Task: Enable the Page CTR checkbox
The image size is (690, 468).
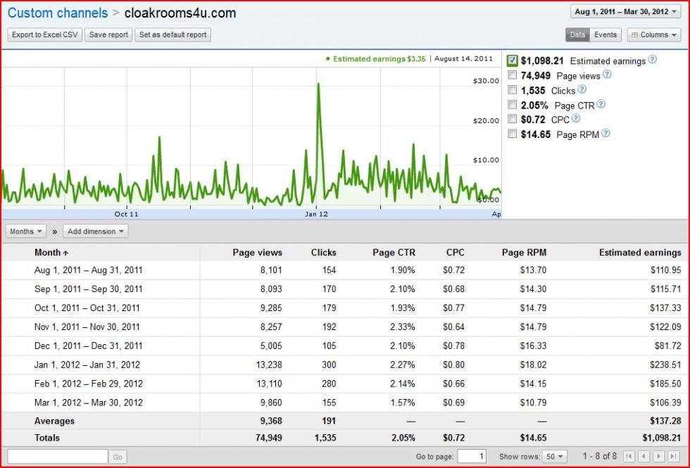Action: (x=513, y=105)
